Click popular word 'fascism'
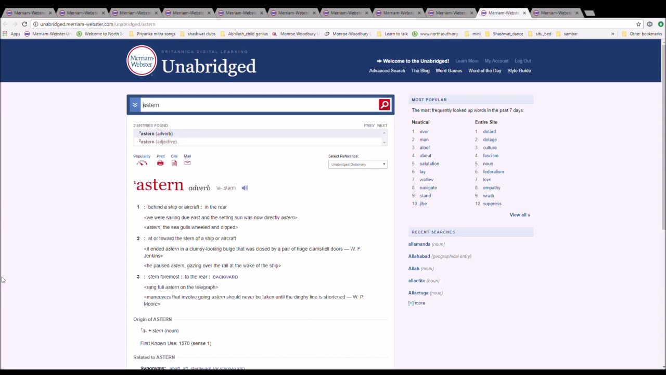 (491, 156)
